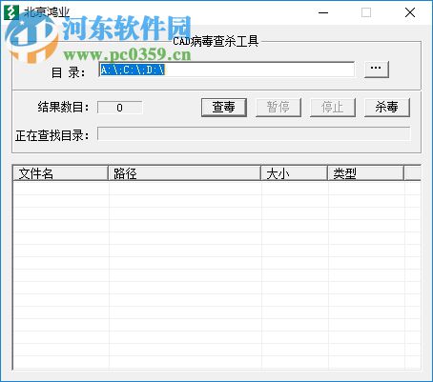Click the 停止 stop button
Screen dimensions: 433x382
point(333,108)
